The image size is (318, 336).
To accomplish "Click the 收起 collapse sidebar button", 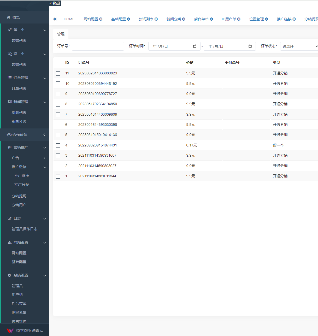I will coord(55,3).
